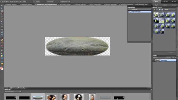Show All effects in the Effects panel
Viewport: 178px width, 100px height.
(162, 10)
